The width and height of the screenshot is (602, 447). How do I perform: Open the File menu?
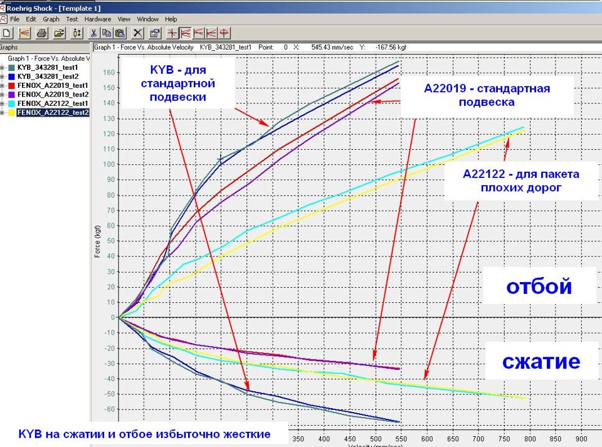(14, 19)
